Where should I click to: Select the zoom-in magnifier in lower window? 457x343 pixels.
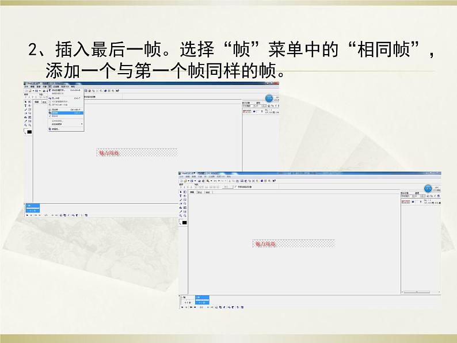point(181,216)
